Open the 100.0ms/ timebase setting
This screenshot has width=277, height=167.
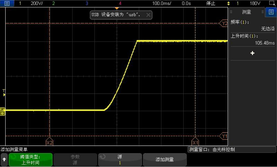point(162,3)
